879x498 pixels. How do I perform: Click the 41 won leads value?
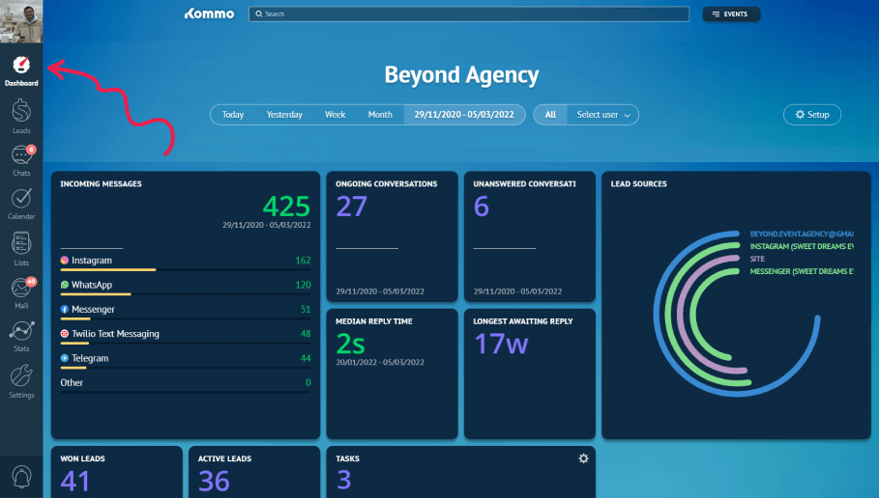75,482
